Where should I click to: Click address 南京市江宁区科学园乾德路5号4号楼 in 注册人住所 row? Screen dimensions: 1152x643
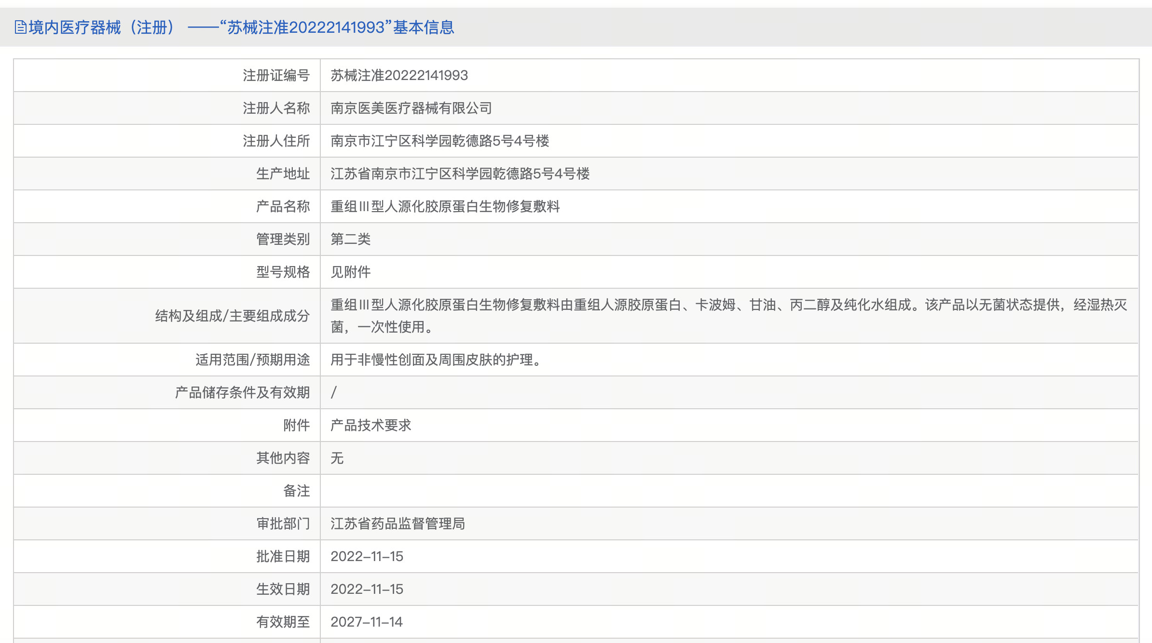[440, 141]
